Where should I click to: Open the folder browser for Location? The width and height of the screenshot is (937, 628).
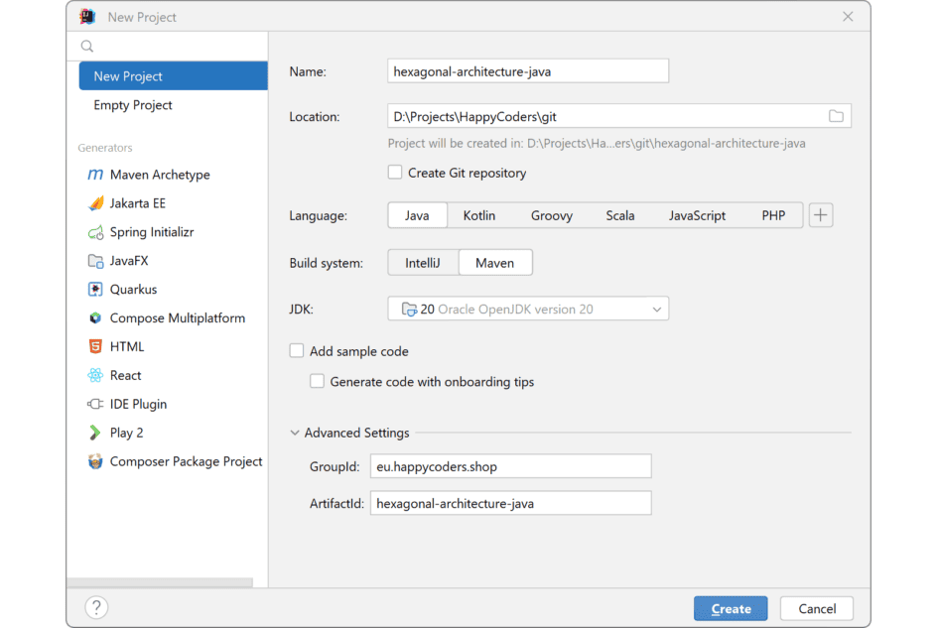tap(836, 116)
